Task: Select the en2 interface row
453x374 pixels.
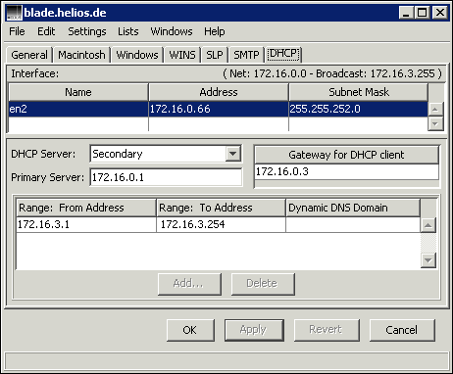Action: [218, 109]
